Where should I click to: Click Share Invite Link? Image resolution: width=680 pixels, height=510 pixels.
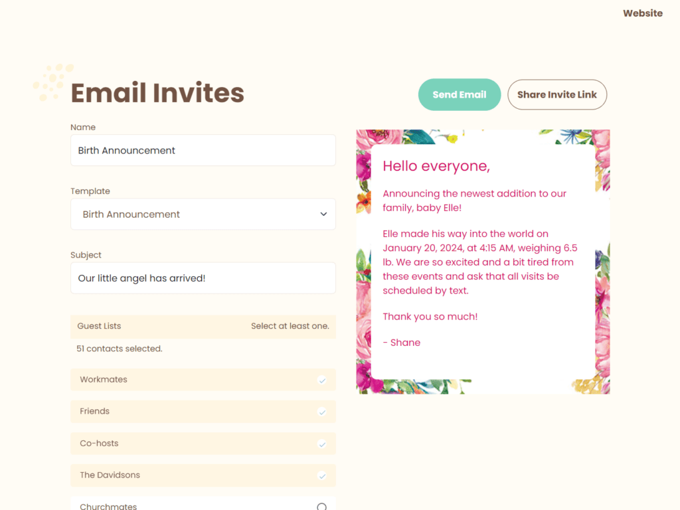click(x=556, y=94)
